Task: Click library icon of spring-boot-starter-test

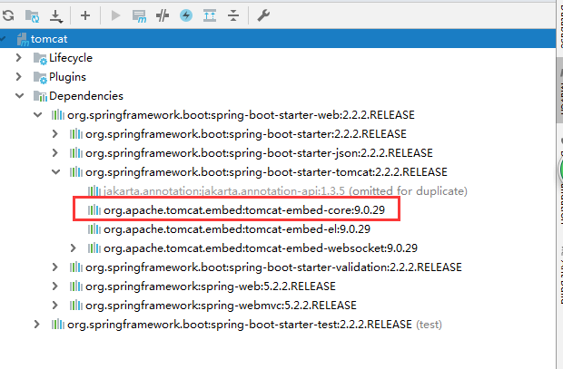Action: point(58,325)
